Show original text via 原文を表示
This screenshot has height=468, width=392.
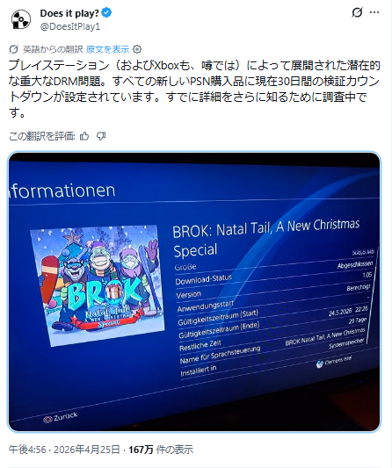tap(107, 49)
